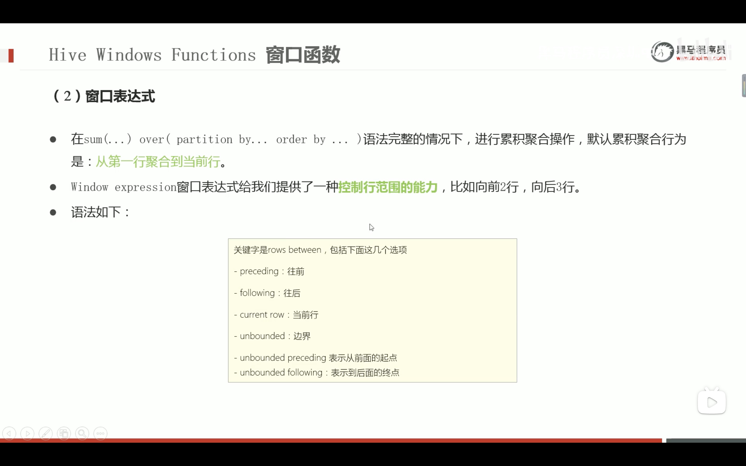Show all slides grid view
This screenshot has width=746, height=466.
pyautogui.click(x=64, y=434)
